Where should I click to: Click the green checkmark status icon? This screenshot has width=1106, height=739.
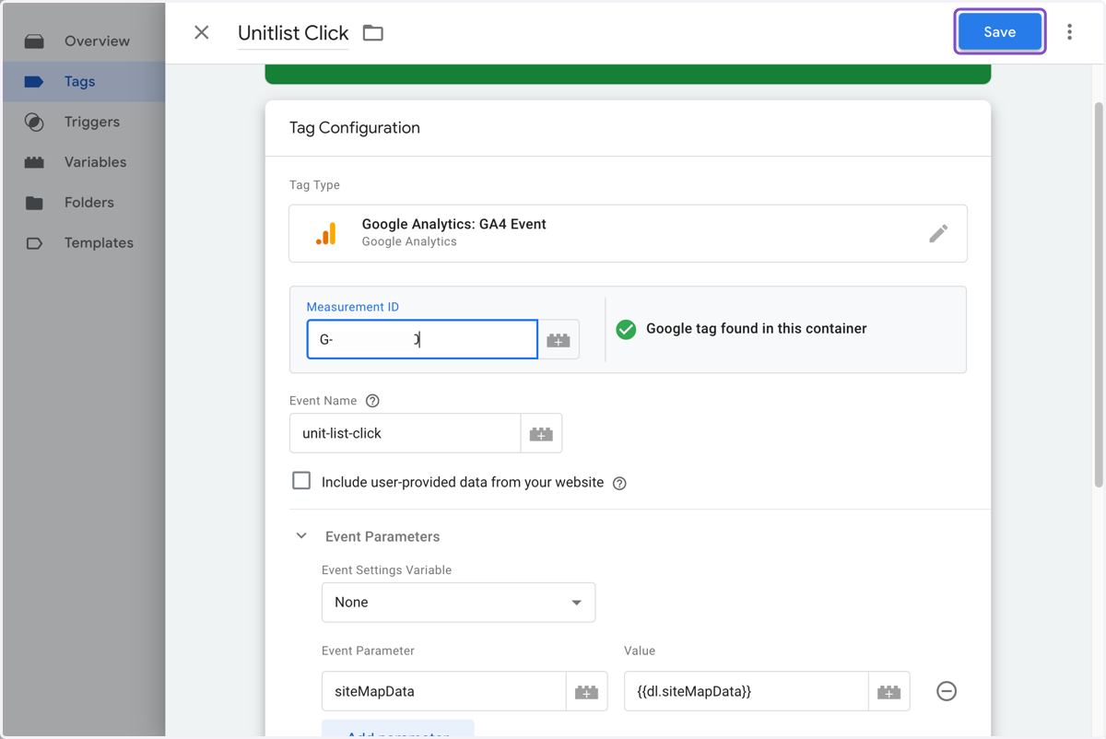pyautogui.click(x=626, y=329)
